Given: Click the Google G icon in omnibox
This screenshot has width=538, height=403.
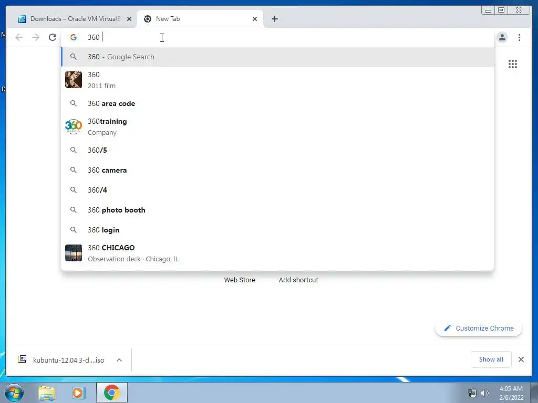Looking at the screenshot, I should tap(74, 37).
